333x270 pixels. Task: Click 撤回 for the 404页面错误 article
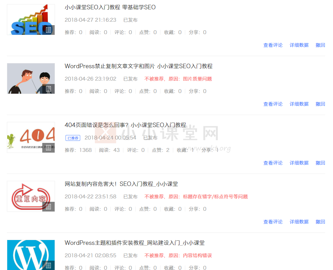click(x=320, y=163)
